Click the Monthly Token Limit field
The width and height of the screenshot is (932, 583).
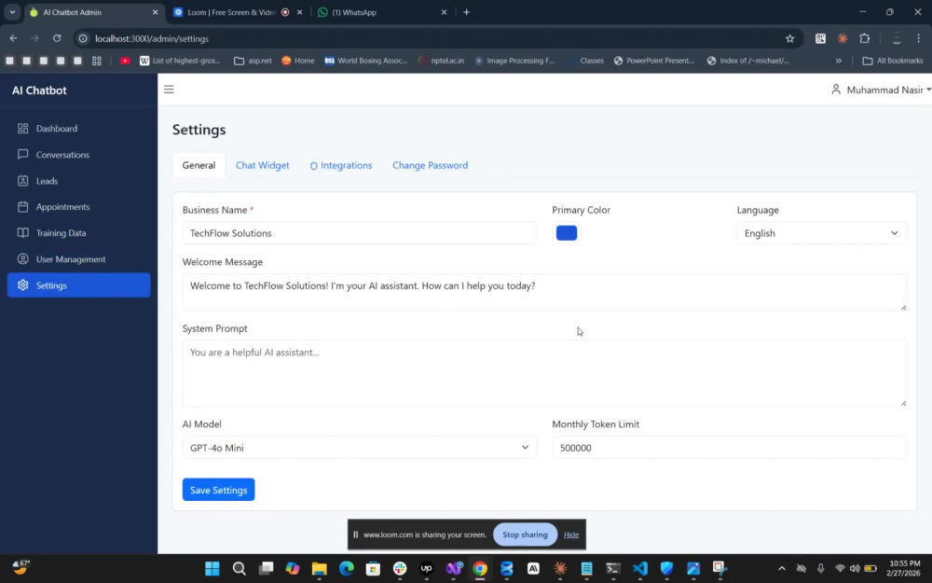coord(730,448)
